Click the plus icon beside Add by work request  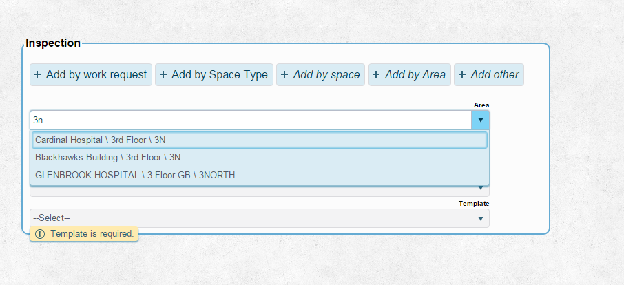37,75
